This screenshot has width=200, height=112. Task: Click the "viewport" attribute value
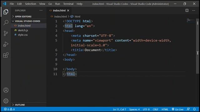pos(103,40)
